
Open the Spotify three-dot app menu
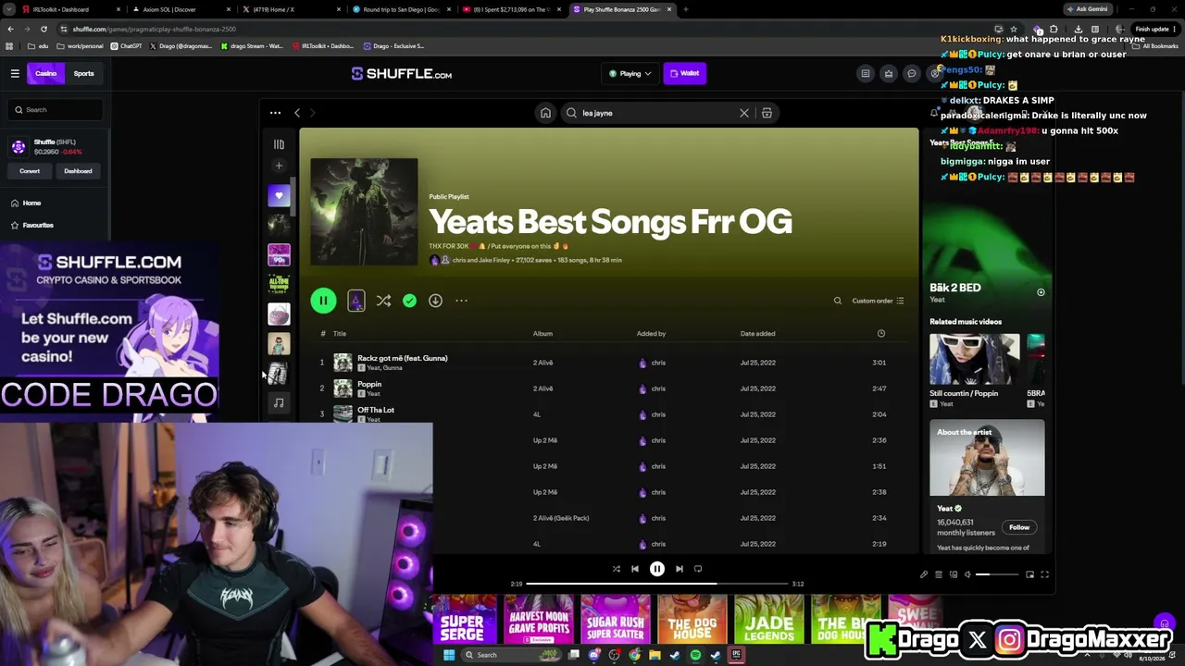coord(275,113)
